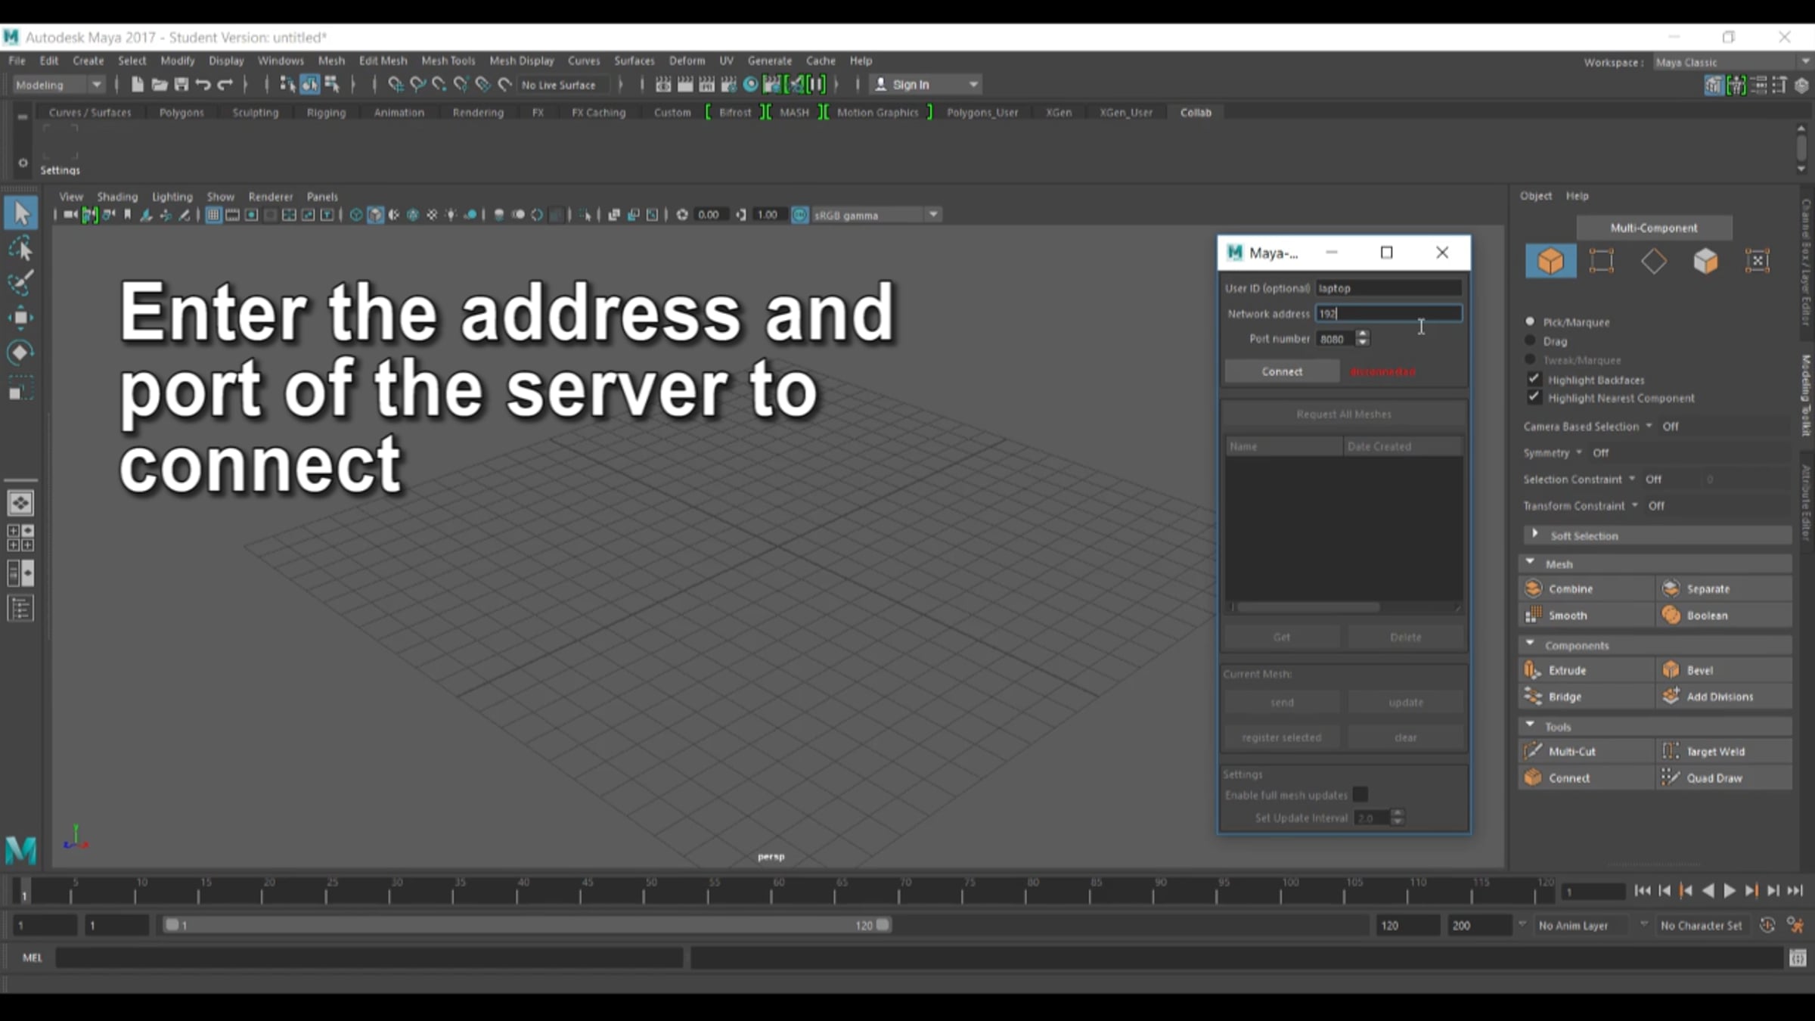Click the range slider bar handle at 120
1815x1021 pixels.
point(882,924)
